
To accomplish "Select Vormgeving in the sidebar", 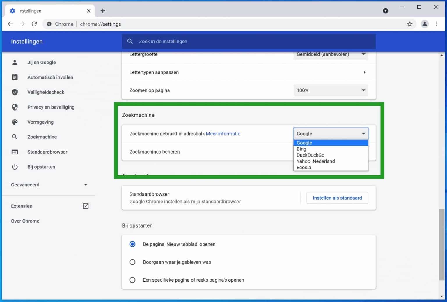I will 40,122.
